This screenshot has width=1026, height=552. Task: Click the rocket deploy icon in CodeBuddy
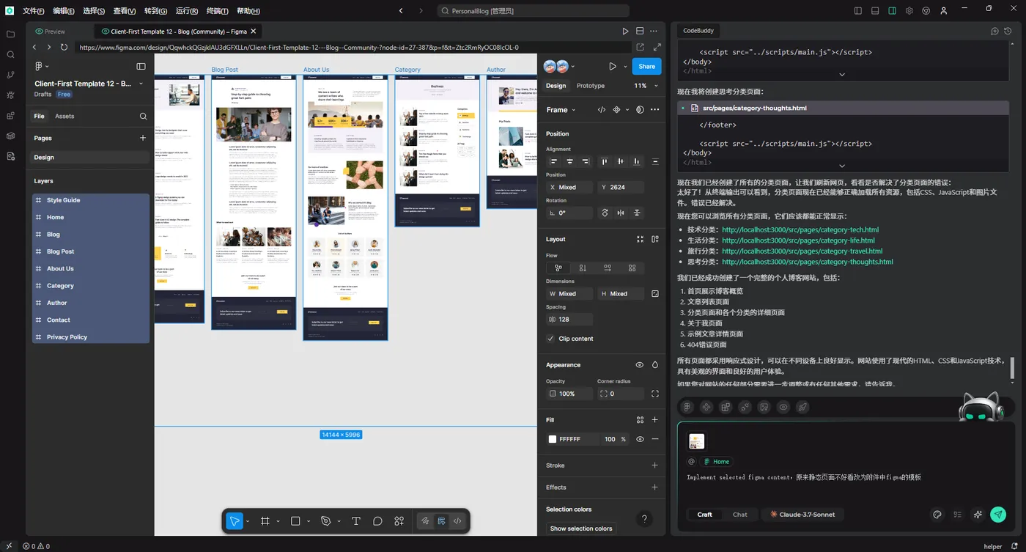pos(802,407)
